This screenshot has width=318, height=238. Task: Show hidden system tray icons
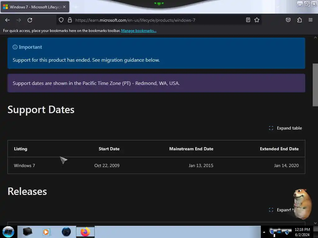[x=264, y=232]
